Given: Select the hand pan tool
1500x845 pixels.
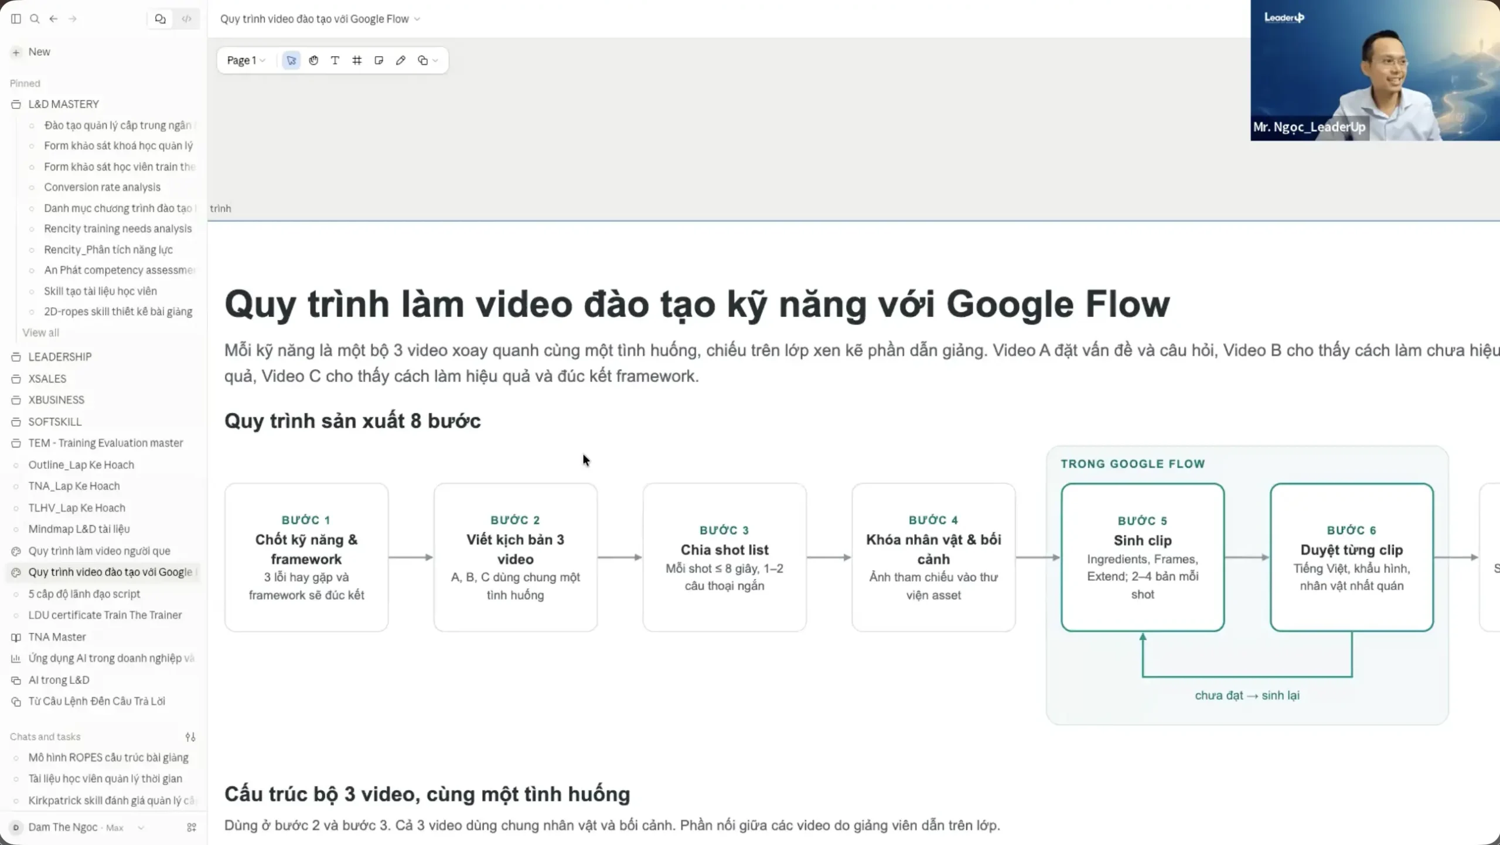Looking at the screenshot, I should click(313, 60).
